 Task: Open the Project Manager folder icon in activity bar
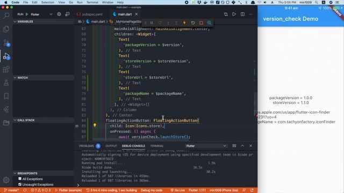6,123
